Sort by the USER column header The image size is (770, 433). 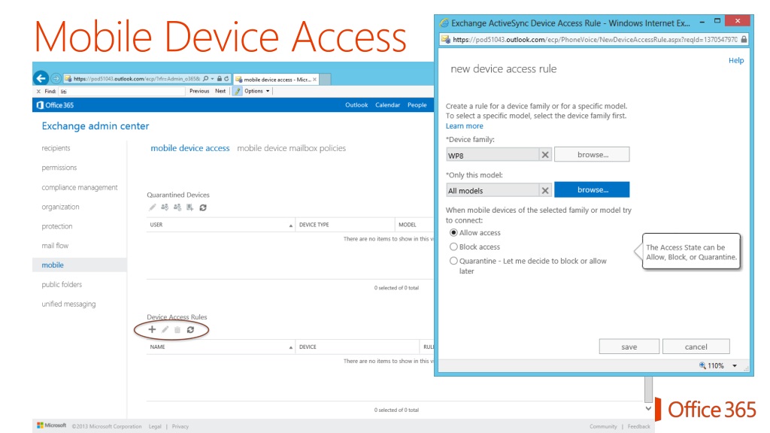coord(221,225)
